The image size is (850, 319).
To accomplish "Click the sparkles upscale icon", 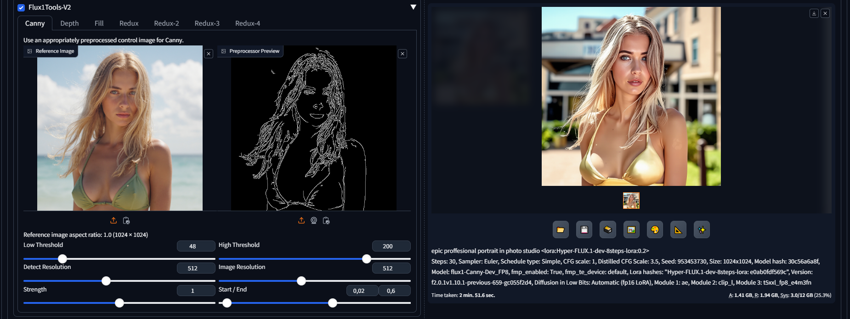I will (702, 229).
